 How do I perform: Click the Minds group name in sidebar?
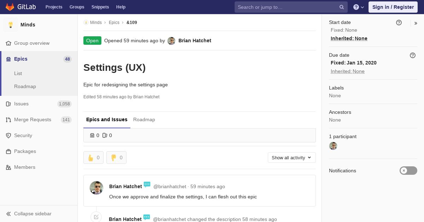tap(28, 25)
